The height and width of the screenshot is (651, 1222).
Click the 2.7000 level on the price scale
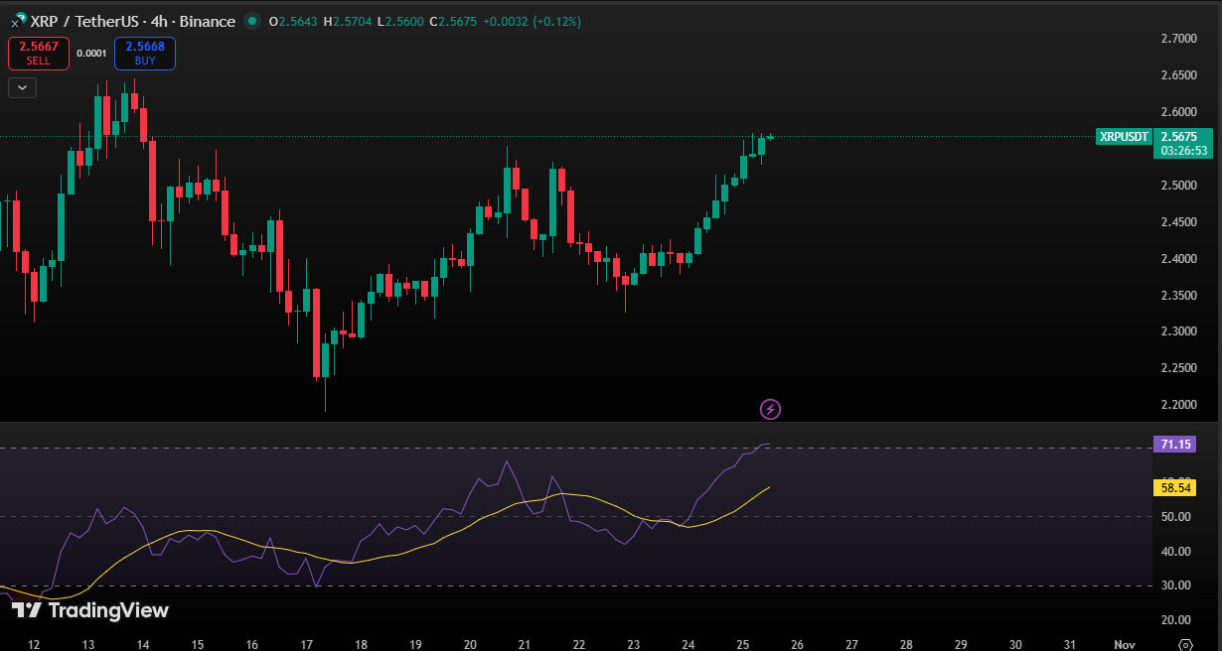(1178, 39)
